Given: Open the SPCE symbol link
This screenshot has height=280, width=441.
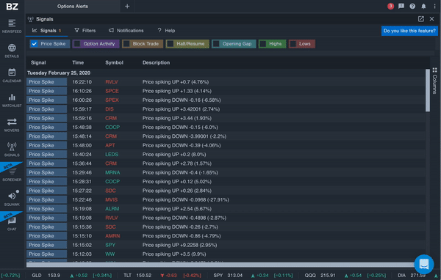Looking at the screenshot, I should [x=112, y=91].
